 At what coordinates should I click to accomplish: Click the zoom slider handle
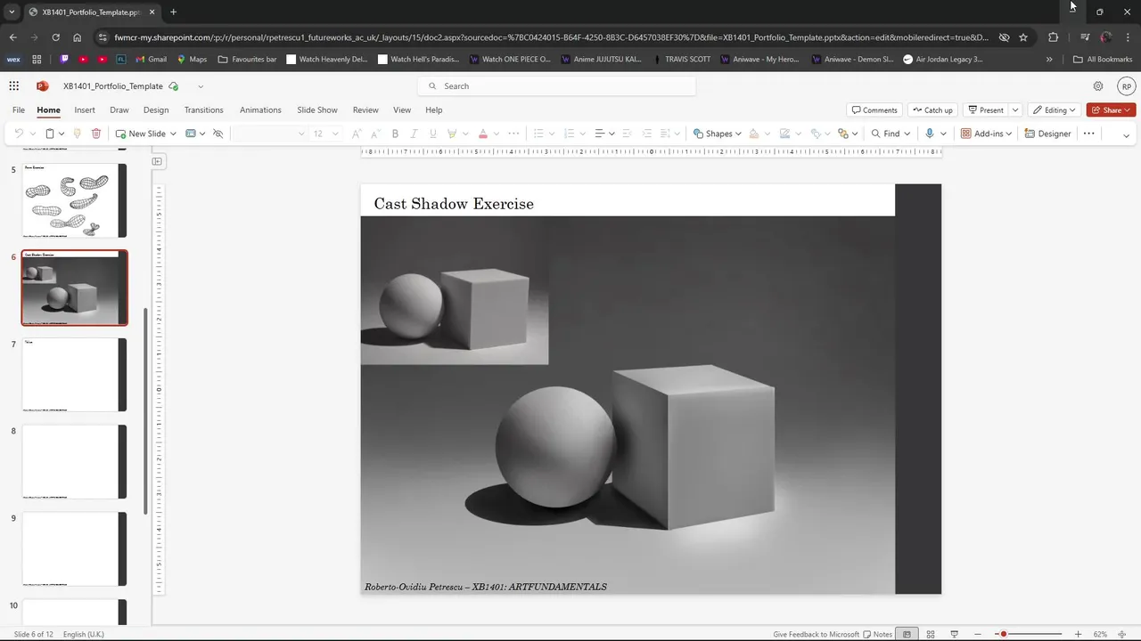(x=1004, y=634)
